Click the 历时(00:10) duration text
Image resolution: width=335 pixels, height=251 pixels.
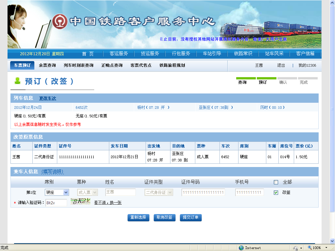pos(273,108)
